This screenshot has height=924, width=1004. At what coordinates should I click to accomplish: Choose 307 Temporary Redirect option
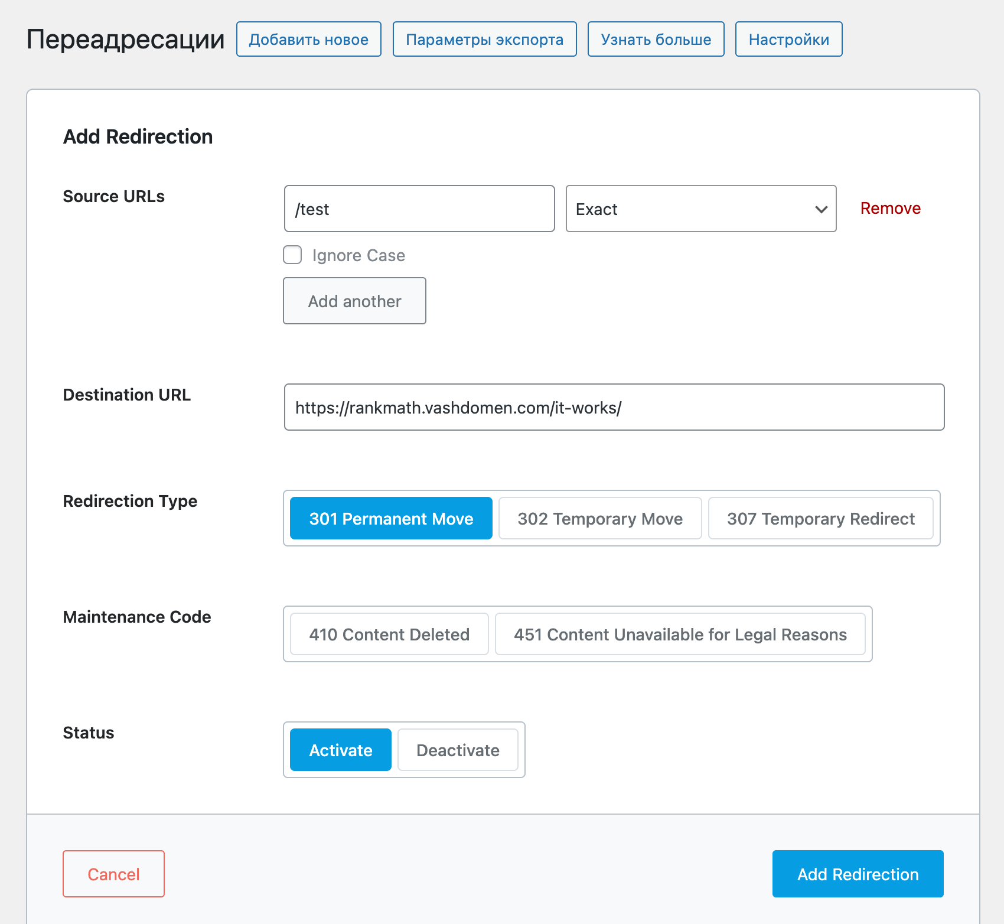821,518
